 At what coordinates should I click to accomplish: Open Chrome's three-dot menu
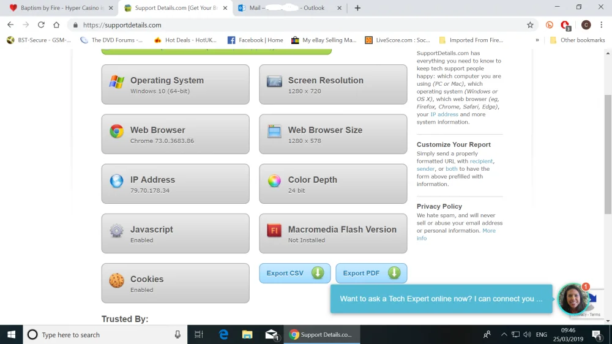point(602,24)
